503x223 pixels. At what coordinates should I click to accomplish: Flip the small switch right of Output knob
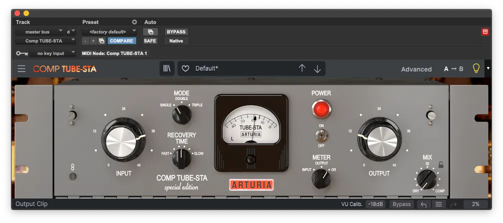431,115
